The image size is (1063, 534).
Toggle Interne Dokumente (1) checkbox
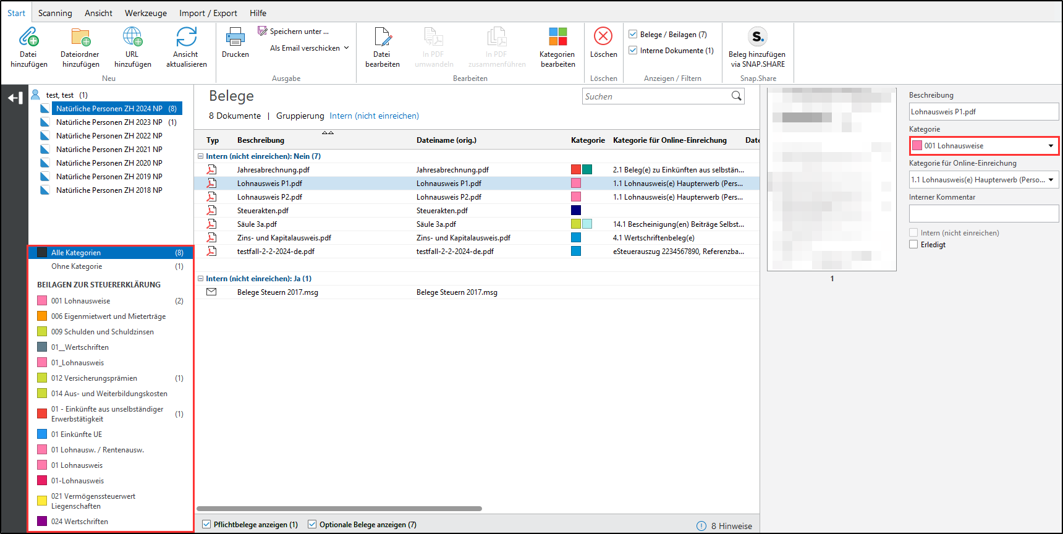[633, 50]
